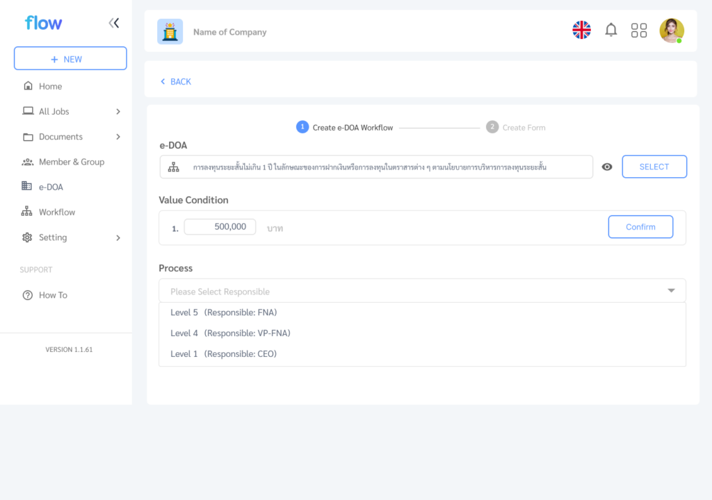Click the Workflow hierarchy icon in sidebar
This screenshot has height=500, width=712.
(27, 211)
